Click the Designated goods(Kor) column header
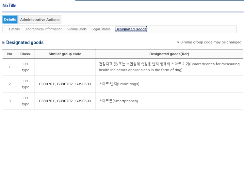244x179 pixels. pyautogui.click(x=169, y=54)
